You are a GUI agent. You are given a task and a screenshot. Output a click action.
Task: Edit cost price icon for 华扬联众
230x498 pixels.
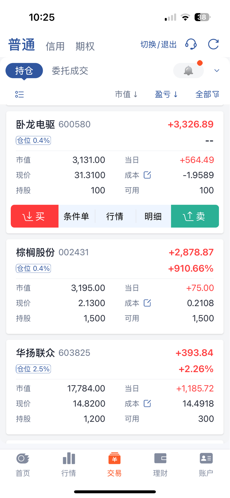[147, 403]
